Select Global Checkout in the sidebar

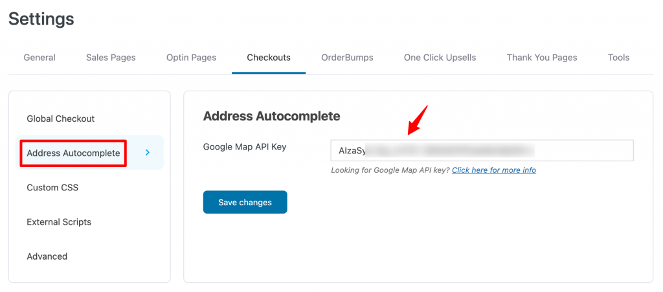point(60,118)
